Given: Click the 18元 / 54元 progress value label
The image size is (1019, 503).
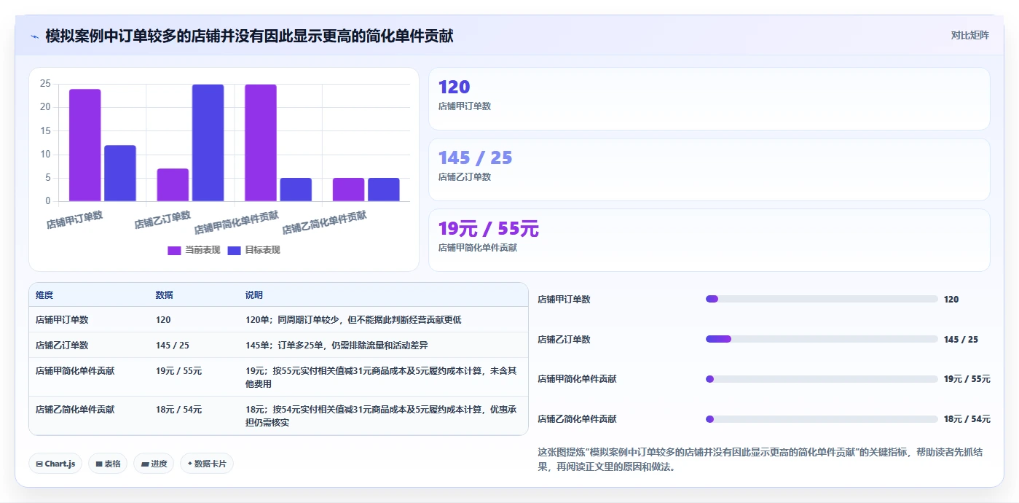Looking at the screenshot, I should tap(967, 419).
